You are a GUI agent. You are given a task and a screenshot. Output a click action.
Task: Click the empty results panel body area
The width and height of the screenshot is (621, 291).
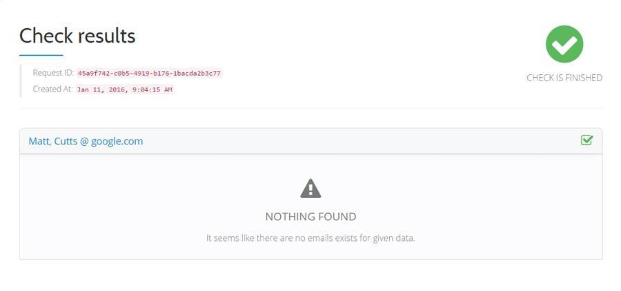pyautogui.click(x=311, y=207)
